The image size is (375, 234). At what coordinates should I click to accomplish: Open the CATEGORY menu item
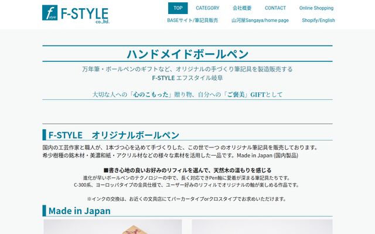pyautogui.click(x=207, y=8)
